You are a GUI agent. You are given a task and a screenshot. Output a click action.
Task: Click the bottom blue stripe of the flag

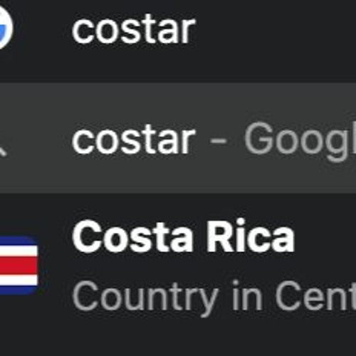(x=19, y=290)
